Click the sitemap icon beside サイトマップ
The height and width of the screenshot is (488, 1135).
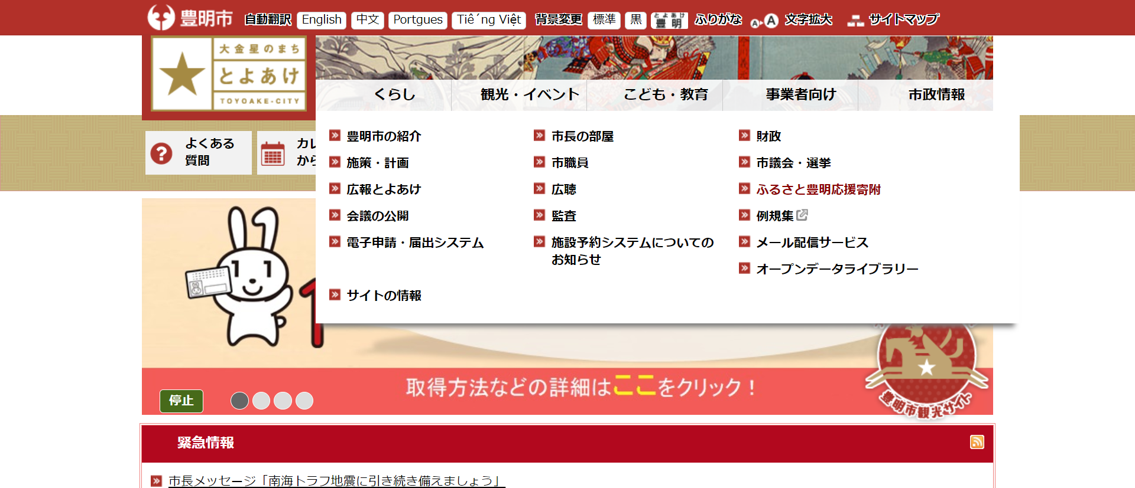pos(855,21)
